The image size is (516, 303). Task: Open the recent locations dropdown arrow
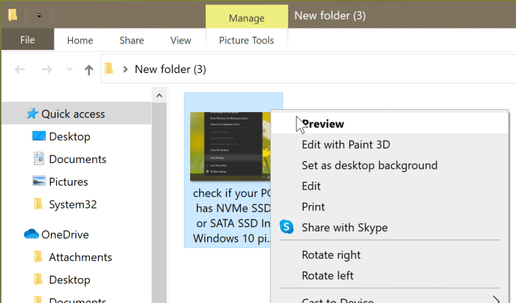coord(69,69)
